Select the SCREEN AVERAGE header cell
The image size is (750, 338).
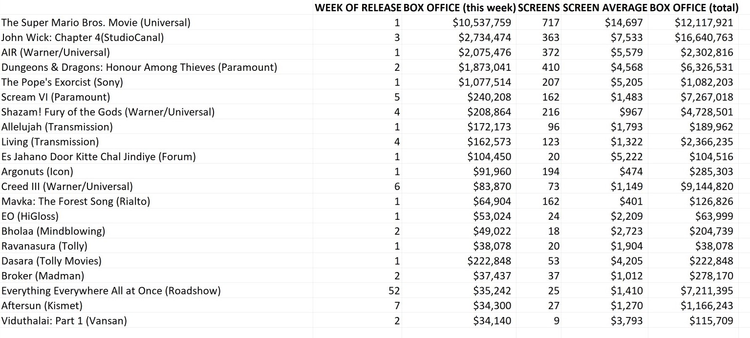point(604,7)
